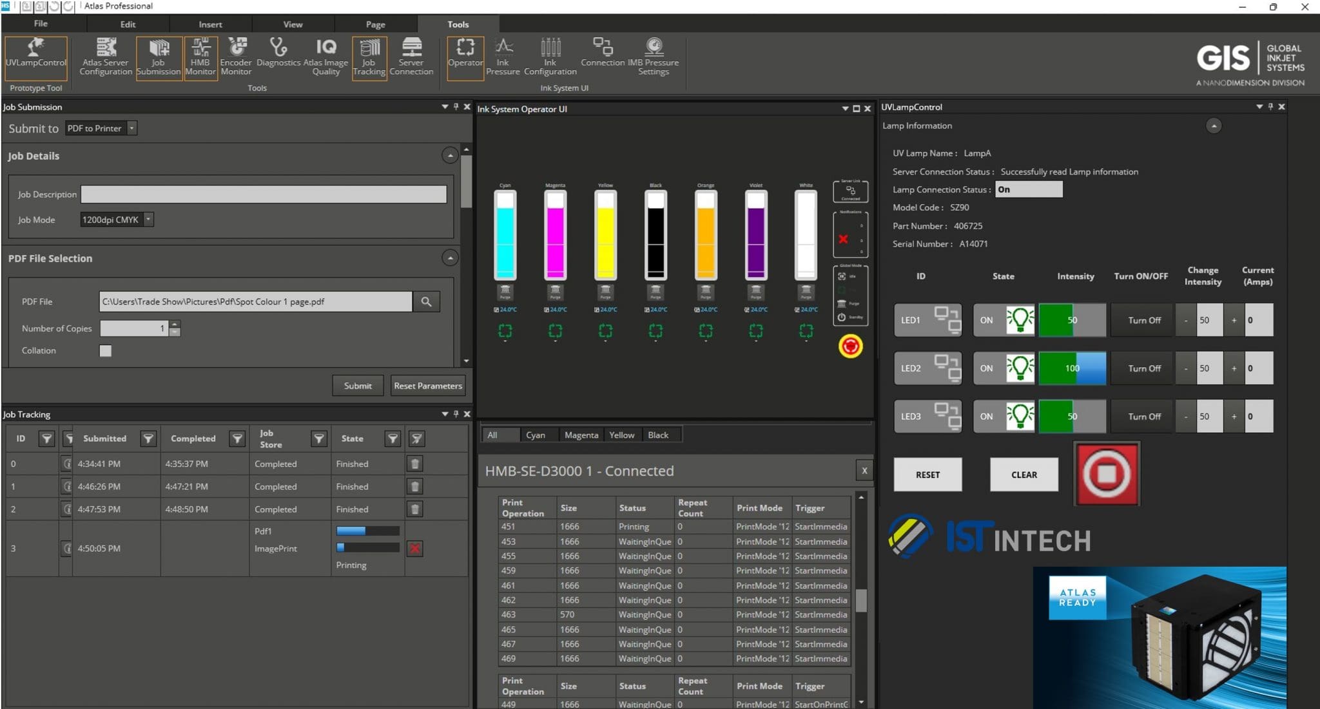
Task: Browse for a PDF file
Action: [x=425, y=301]
